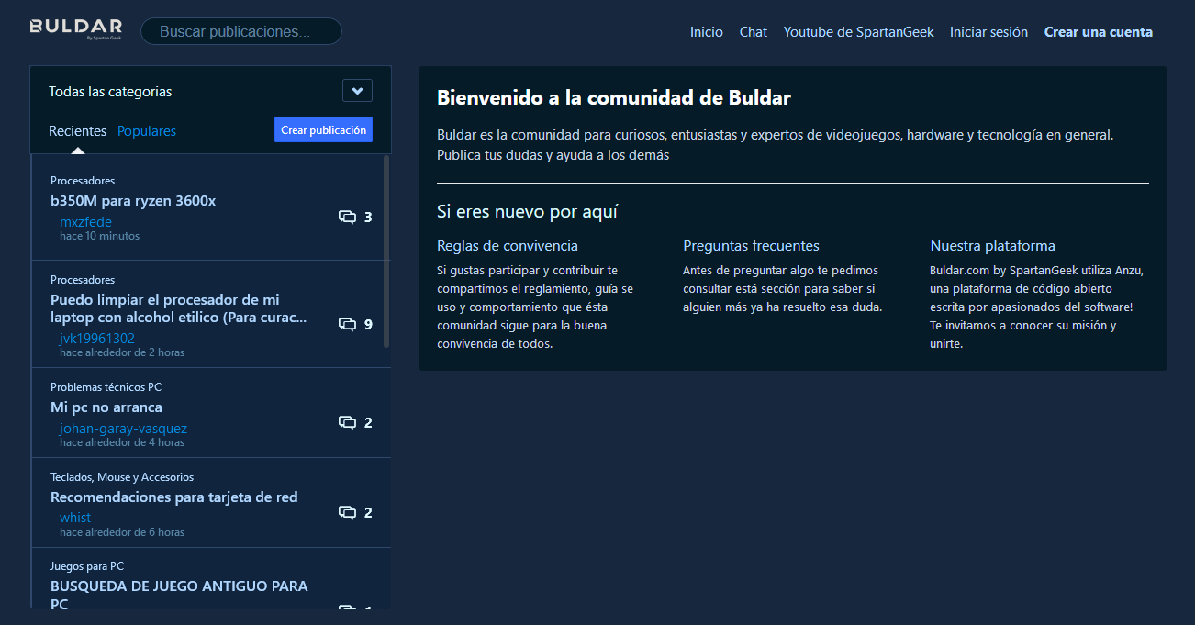The image size is (1195, 625).
Task: Open Nuestra plataforma
Action: 992,245
